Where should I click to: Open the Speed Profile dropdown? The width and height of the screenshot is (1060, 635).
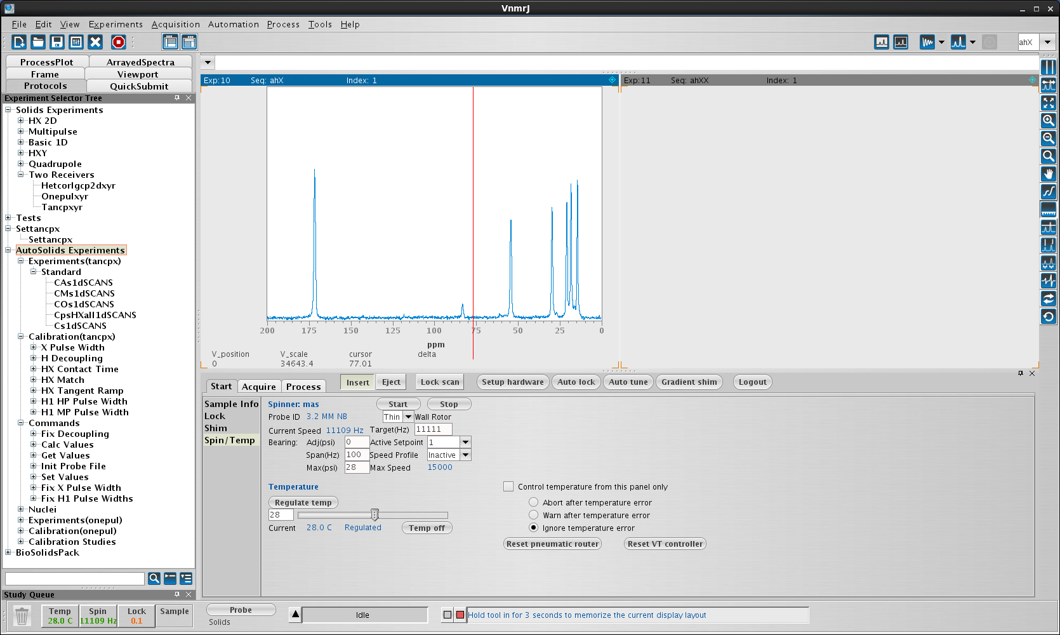465,455
